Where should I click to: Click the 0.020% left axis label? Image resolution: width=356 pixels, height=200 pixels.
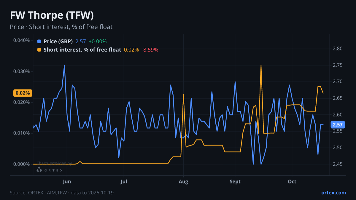tap(21, 102)
